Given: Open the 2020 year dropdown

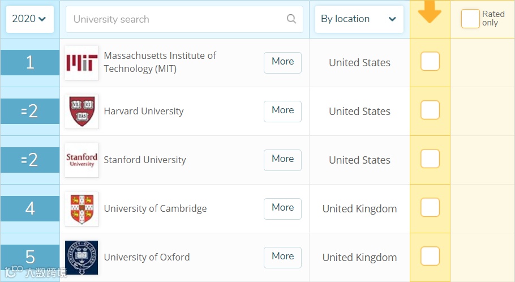Looking at the screenshot, I should (x=29, y=19).
